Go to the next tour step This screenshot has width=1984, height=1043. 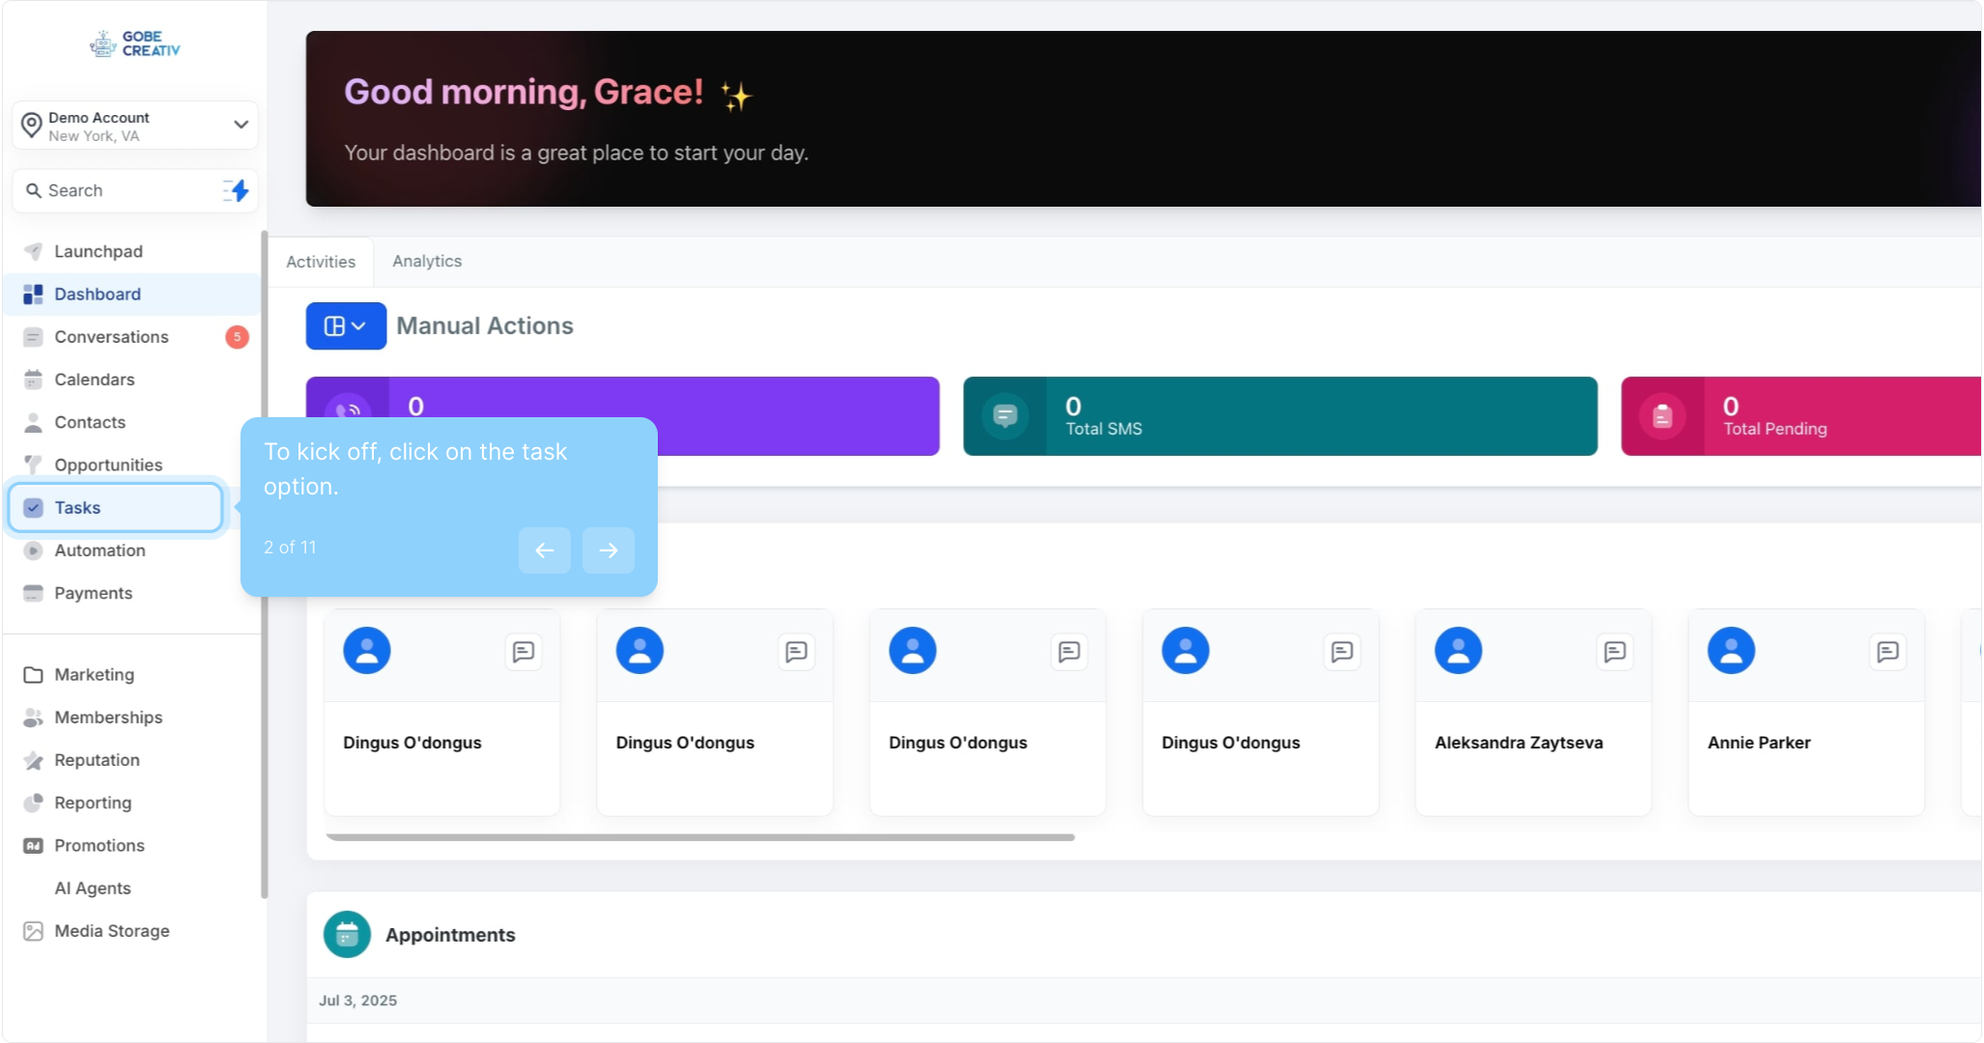pos(608,550)
